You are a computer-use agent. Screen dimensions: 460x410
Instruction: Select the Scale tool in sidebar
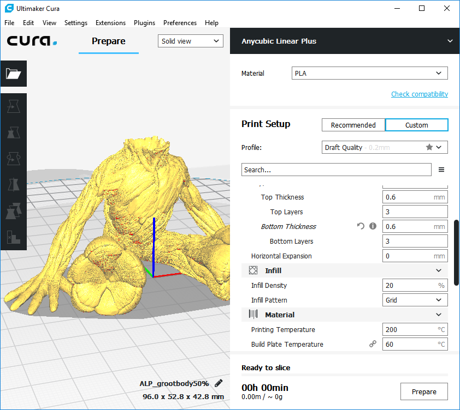[14, 132]
